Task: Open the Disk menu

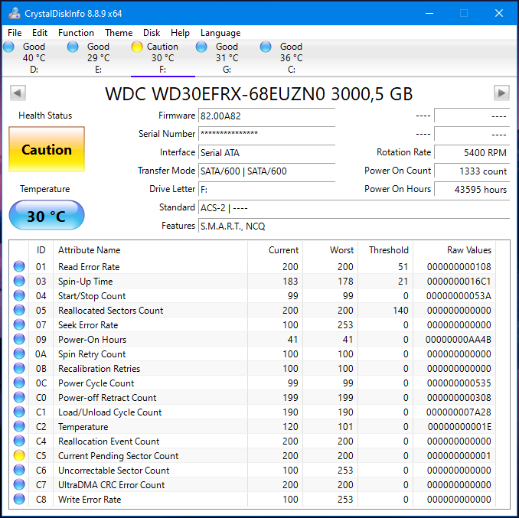Action: [152, 33]
